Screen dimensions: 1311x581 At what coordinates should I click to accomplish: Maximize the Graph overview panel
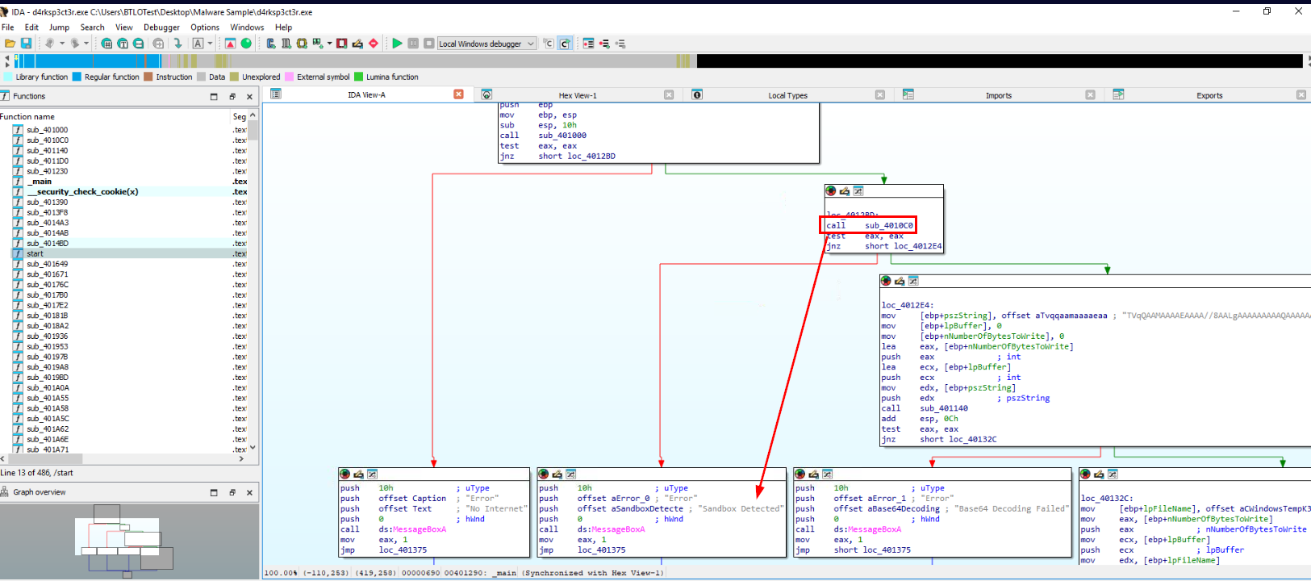point(214,492)
